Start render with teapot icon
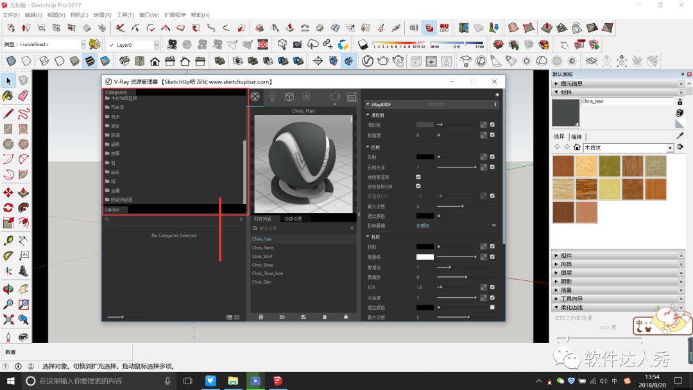This screenshot has width=693, height=390. tap(335, 96)
